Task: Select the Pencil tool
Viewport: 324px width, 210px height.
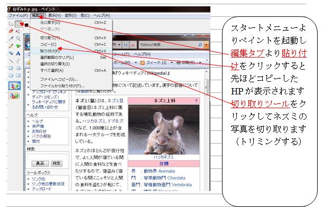Action: pos(11,46)
